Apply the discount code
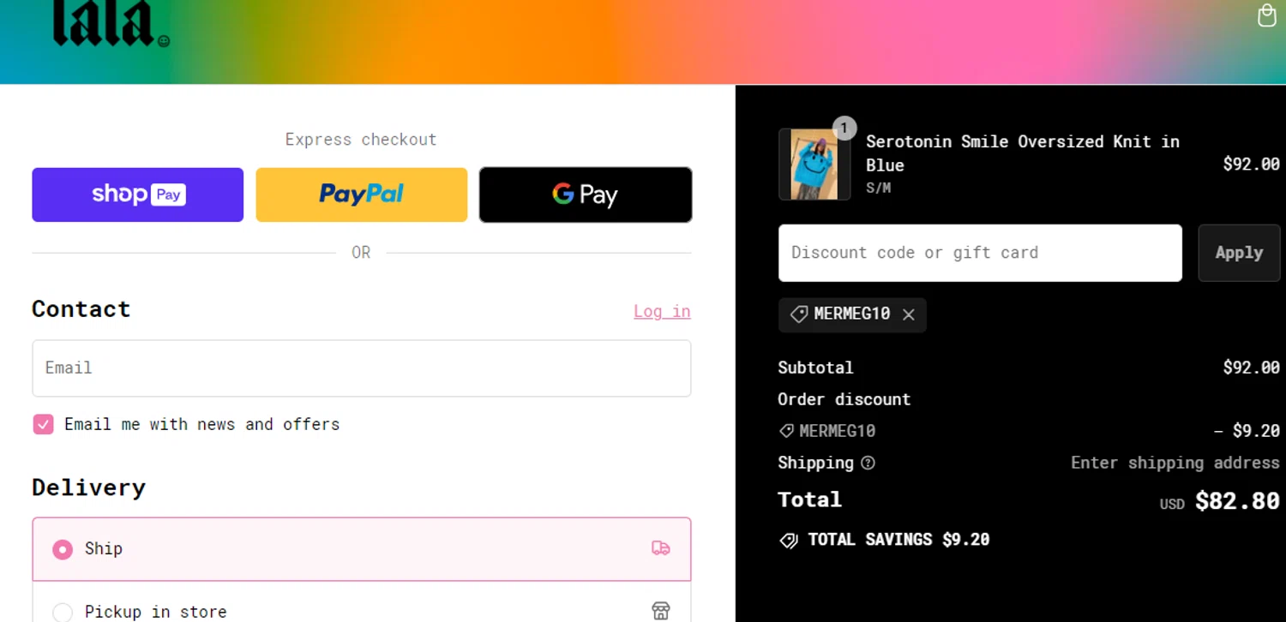The width and height of the screenshot is (1286, 622). pyautogui.click(x=1239, y=253)
